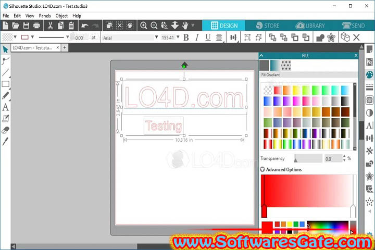The width and height of the screenshot is (375, 250).
Task: Zoom in with the magnifier plus icon
Action: (144, 26)
